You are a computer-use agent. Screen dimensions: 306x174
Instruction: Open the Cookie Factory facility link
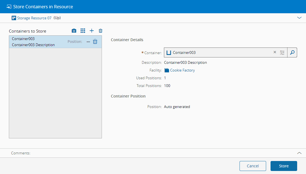[x=182, y=70]
